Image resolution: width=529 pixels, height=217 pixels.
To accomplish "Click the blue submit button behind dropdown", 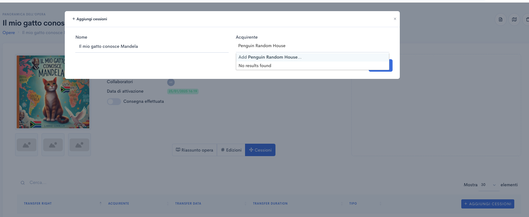I will 391,65.
